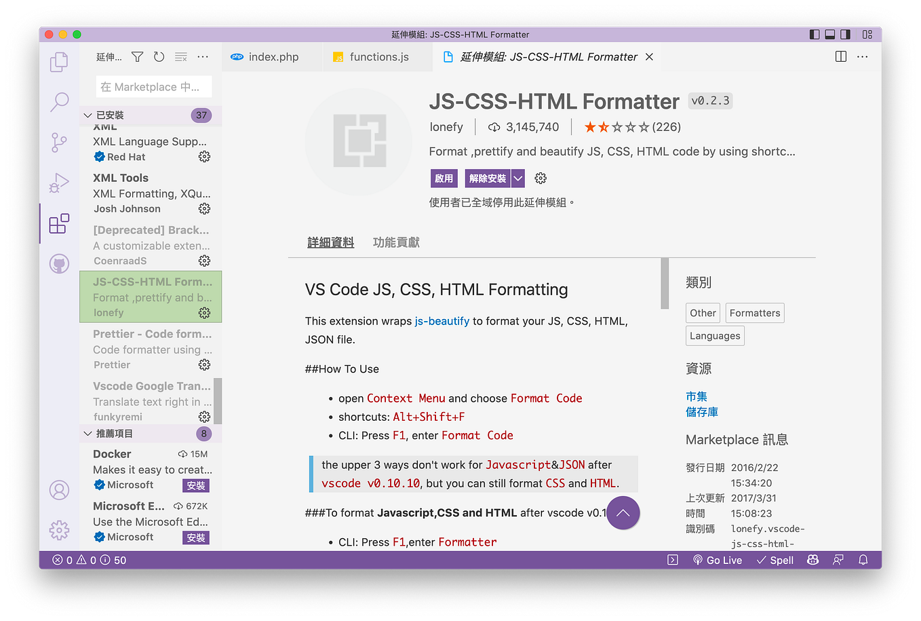The image size is (921, 621).
Task: Toggle the bottom panel visibility
Action: tap(829, 34)
